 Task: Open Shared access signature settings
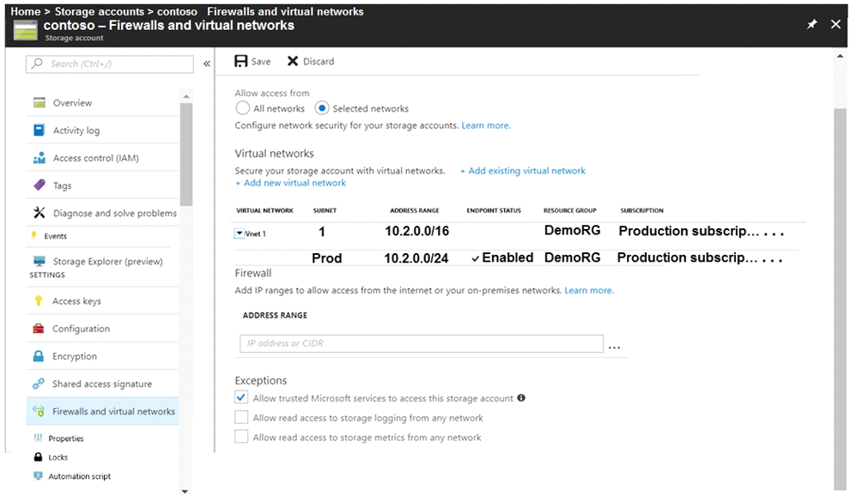[x=102, y=384]
